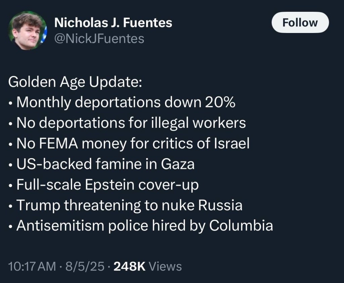344x283 pixels.
Task: Click the word "Views" in the footer
Action: [x=165, y=267]
